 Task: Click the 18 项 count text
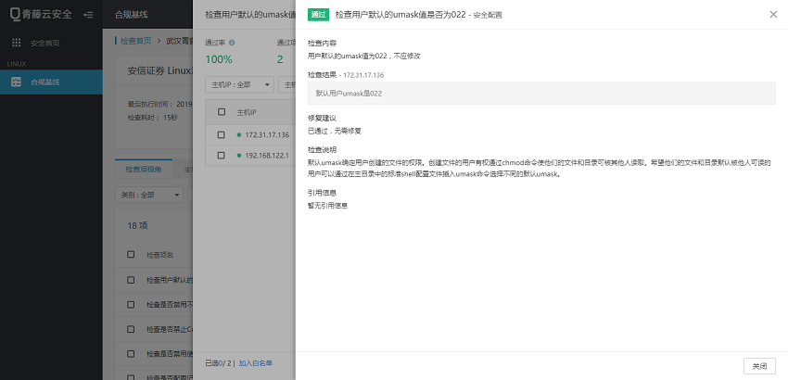tap(138, 226)
